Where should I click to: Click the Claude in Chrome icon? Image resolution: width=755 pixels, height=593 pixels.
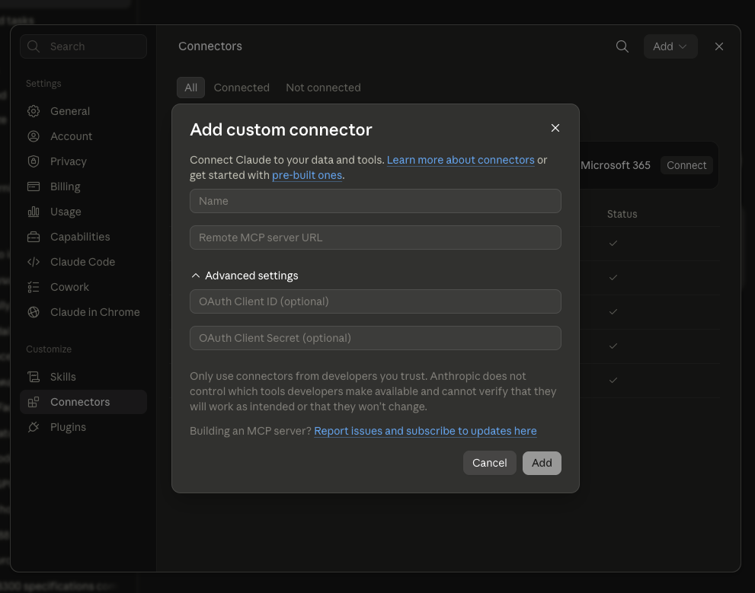click(34, 312)
